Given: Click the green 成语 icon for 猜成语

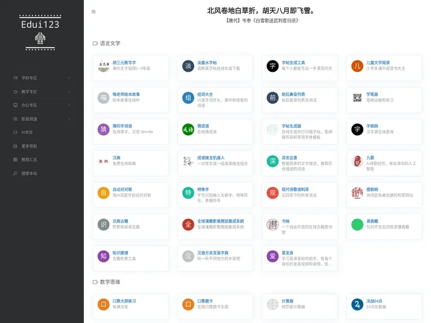Looking at the screenshot, I should coord(188,129).
